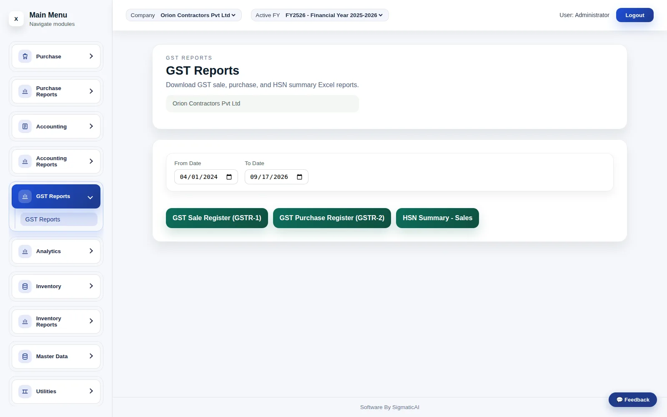Viewport: 667px width, 417px height.
Task: Click the From Date input field
Action: click(x=206, y=177)
